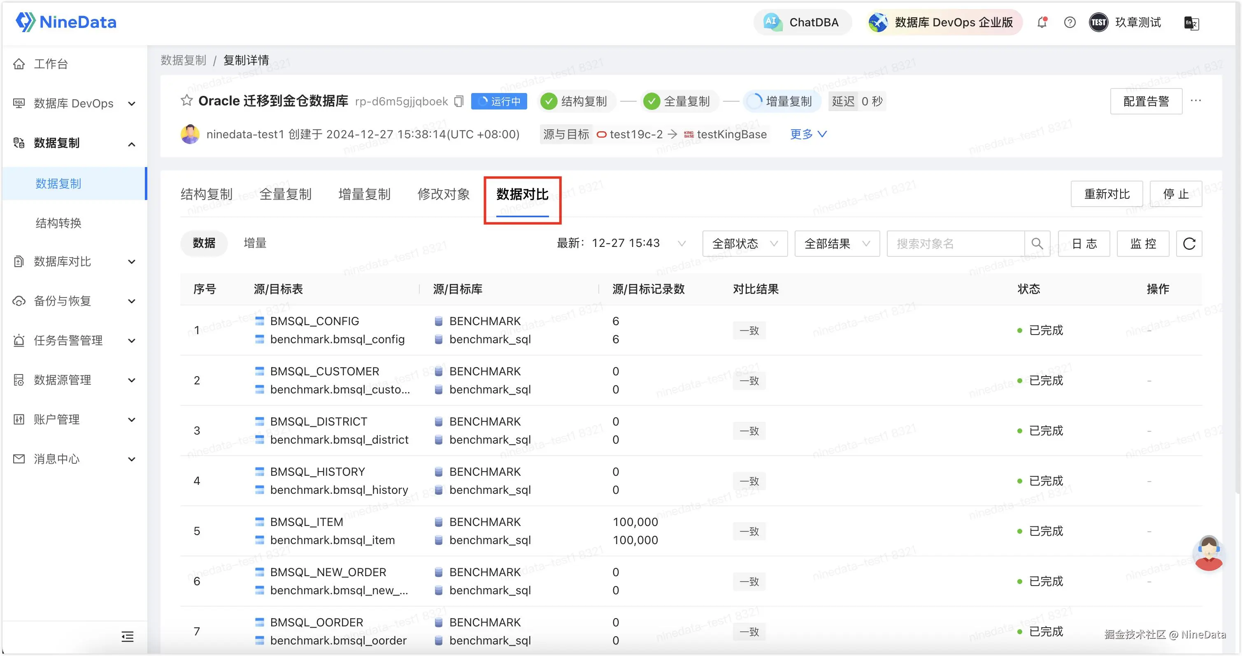Open the notification bell
Screen dimensions: 1242x656
point(1042,22)
